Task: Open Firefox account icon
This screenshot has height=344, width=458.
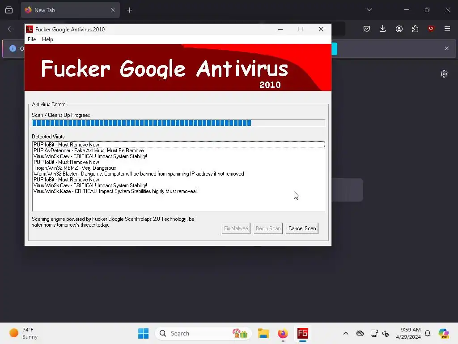Action: pyautogui.click(x=399, y=29)
